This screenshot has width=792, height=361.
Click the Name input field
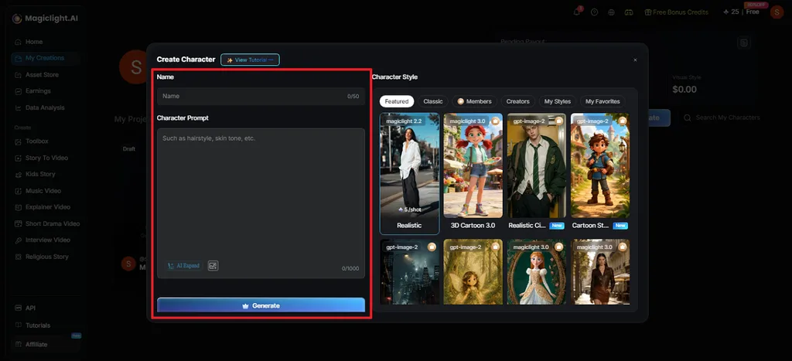point(261,96)
